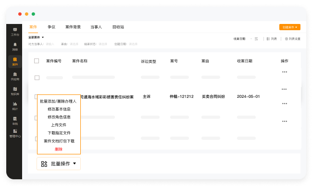Viewport: 312px width, 186px height.
Task: Click the green macOS maximize dot
Action: pos(34,14)
